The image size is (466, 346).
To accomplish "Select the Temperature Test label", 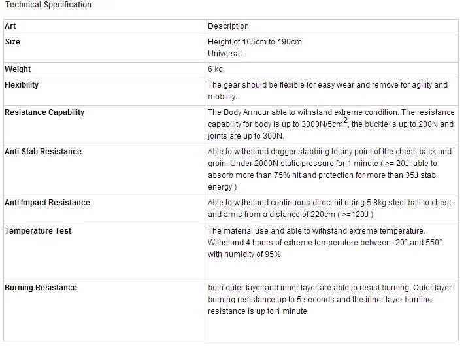I will tap(38, 231).
